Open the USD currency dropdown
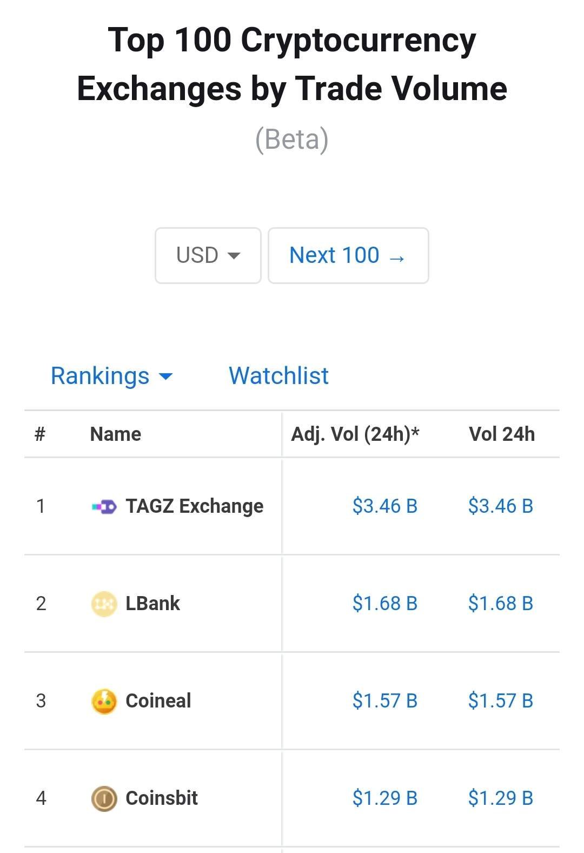 (208, 255)
